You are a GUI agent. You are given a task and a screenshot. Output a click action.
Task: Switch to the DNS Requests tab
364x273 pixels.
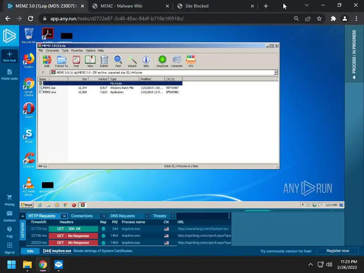click(129, 216)
